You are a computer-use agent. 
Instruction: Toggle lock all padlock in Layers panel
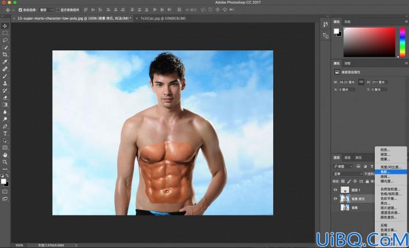[367, 181]
